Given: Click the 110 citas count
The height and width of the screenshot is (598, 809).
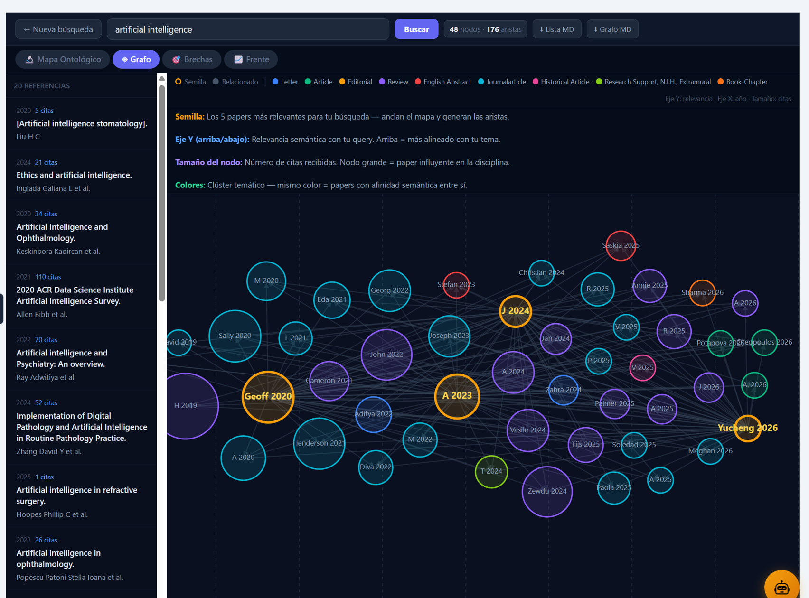Looking at the screenshot, I should pos(48,277).
